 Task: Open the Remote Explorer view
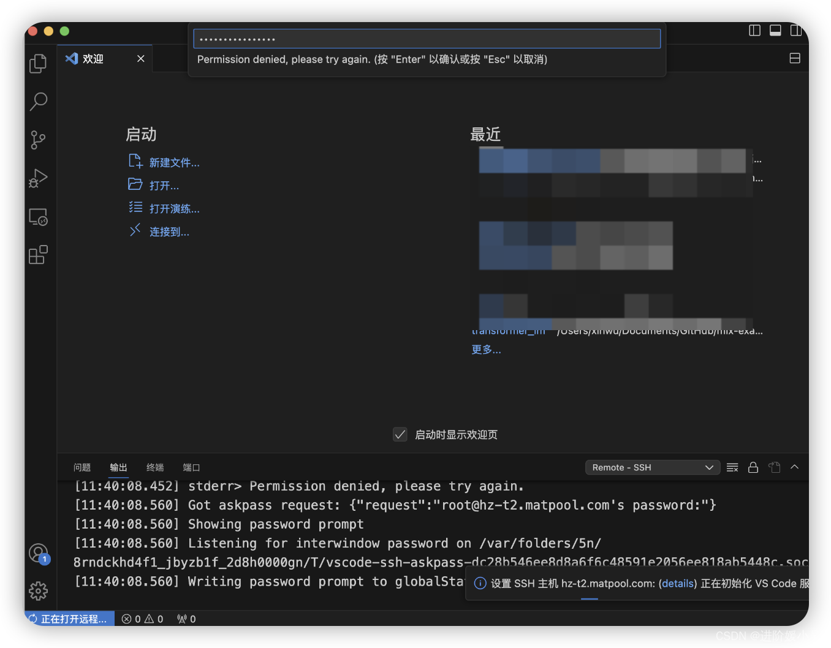tap(38, 217)
